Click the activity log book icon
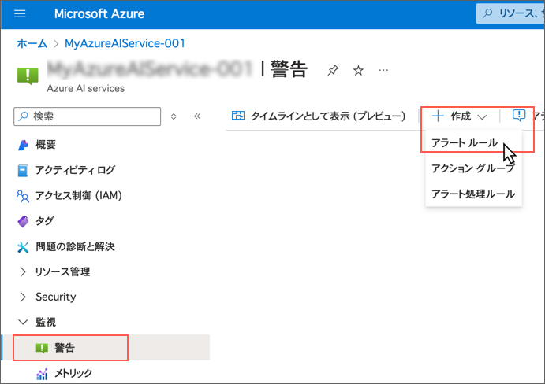 coord(23,171)
